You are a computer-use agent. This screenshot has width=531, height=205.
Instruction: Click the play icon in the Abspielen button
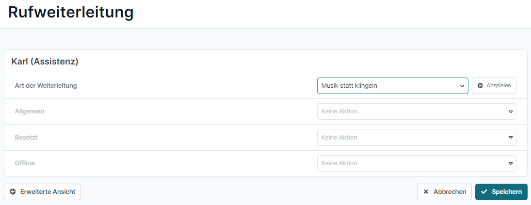(x=480, y=86)
